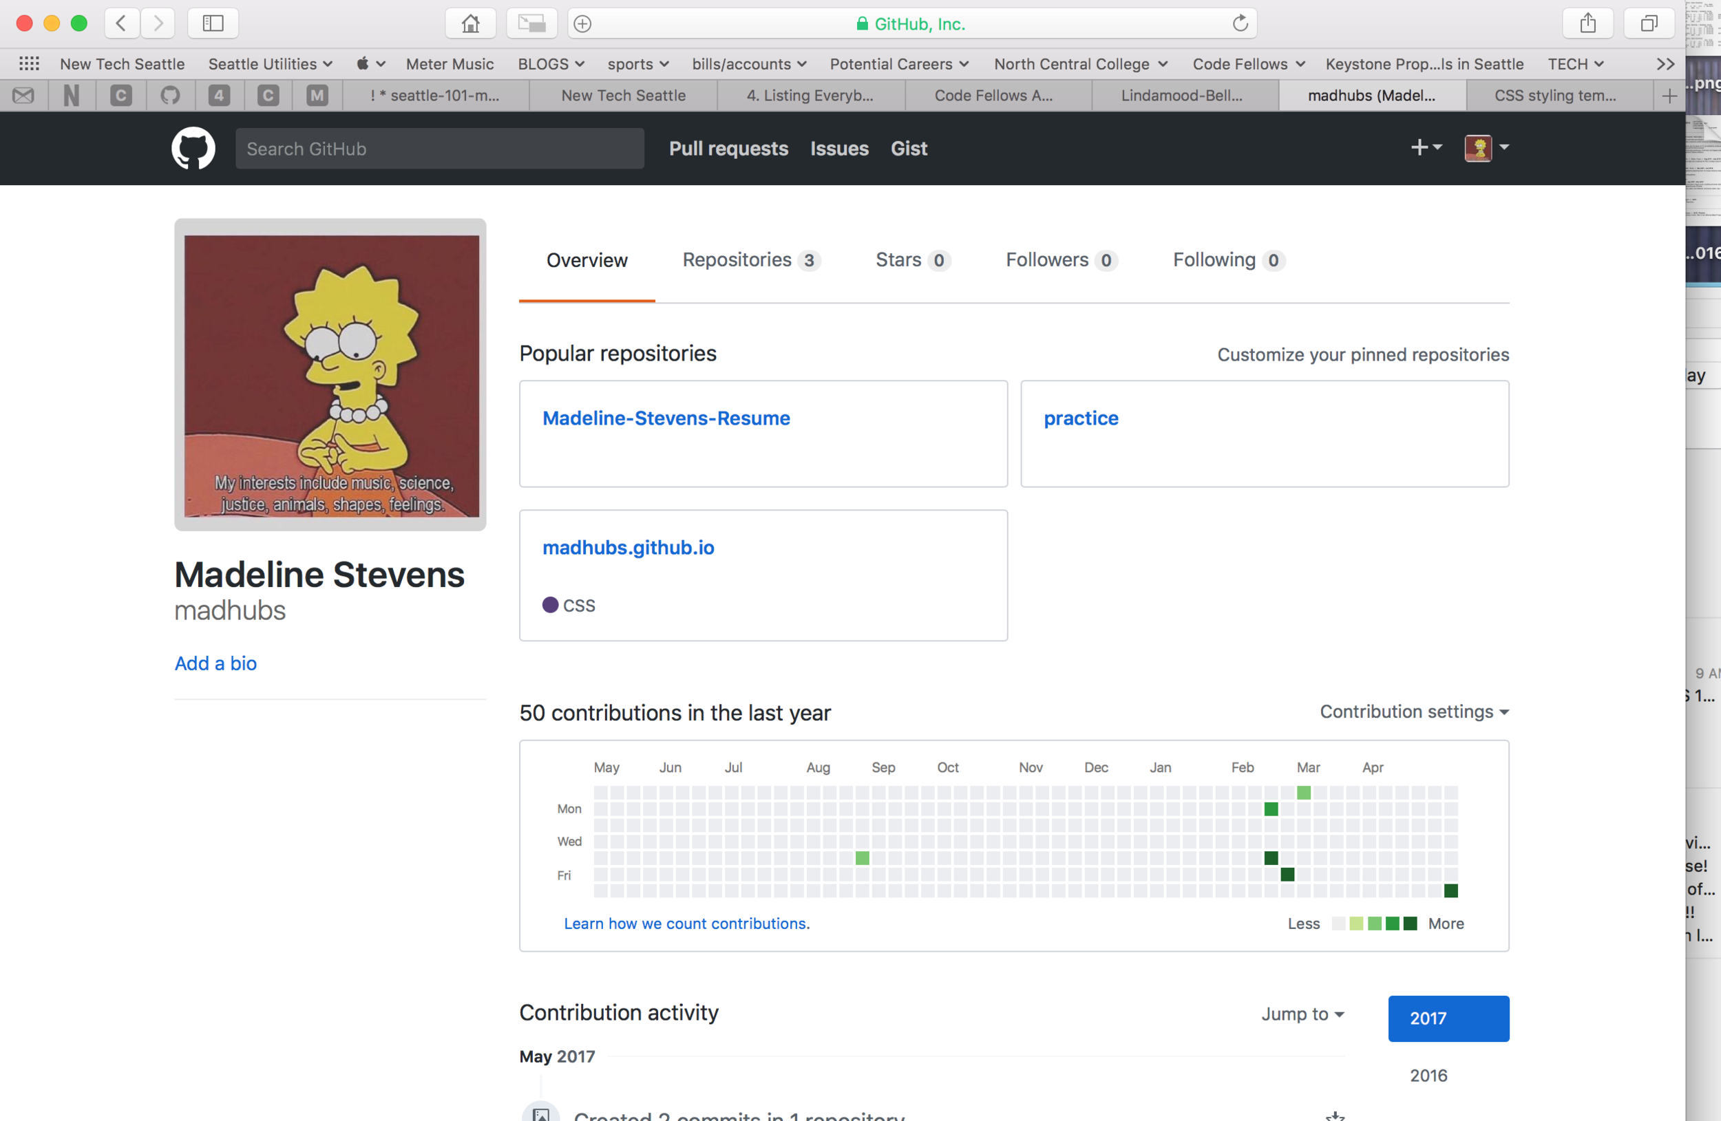
Task: Open Learn how we count contributions
Action: [686, 923]
